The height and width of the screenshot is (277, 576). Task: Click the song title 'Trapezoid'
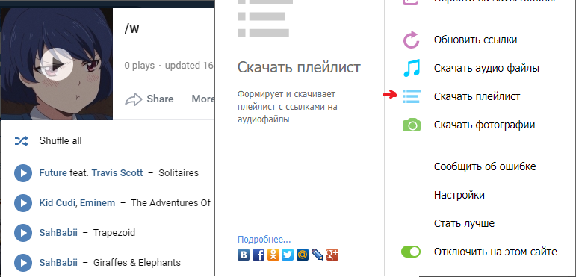(x=114, y=233)
